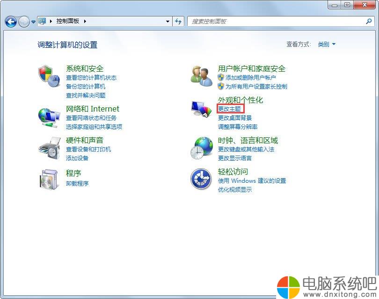Click the Clock, Language and Region globe icon
Screen dimensions: 379x299
point(202,148)
